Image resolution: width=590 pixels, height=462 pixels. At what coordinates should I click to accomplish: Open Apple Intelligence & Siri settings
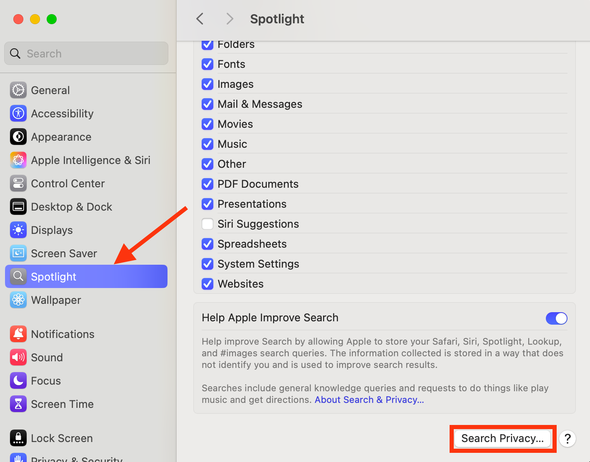[18, 160]
